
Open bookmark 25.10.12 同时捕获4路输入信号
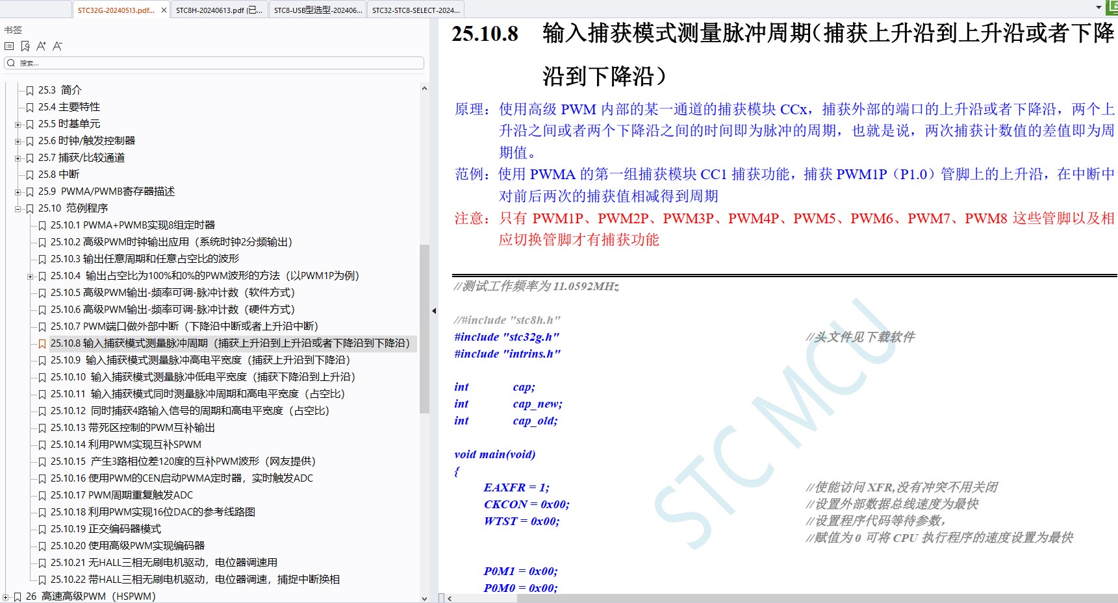pos(190,411)
